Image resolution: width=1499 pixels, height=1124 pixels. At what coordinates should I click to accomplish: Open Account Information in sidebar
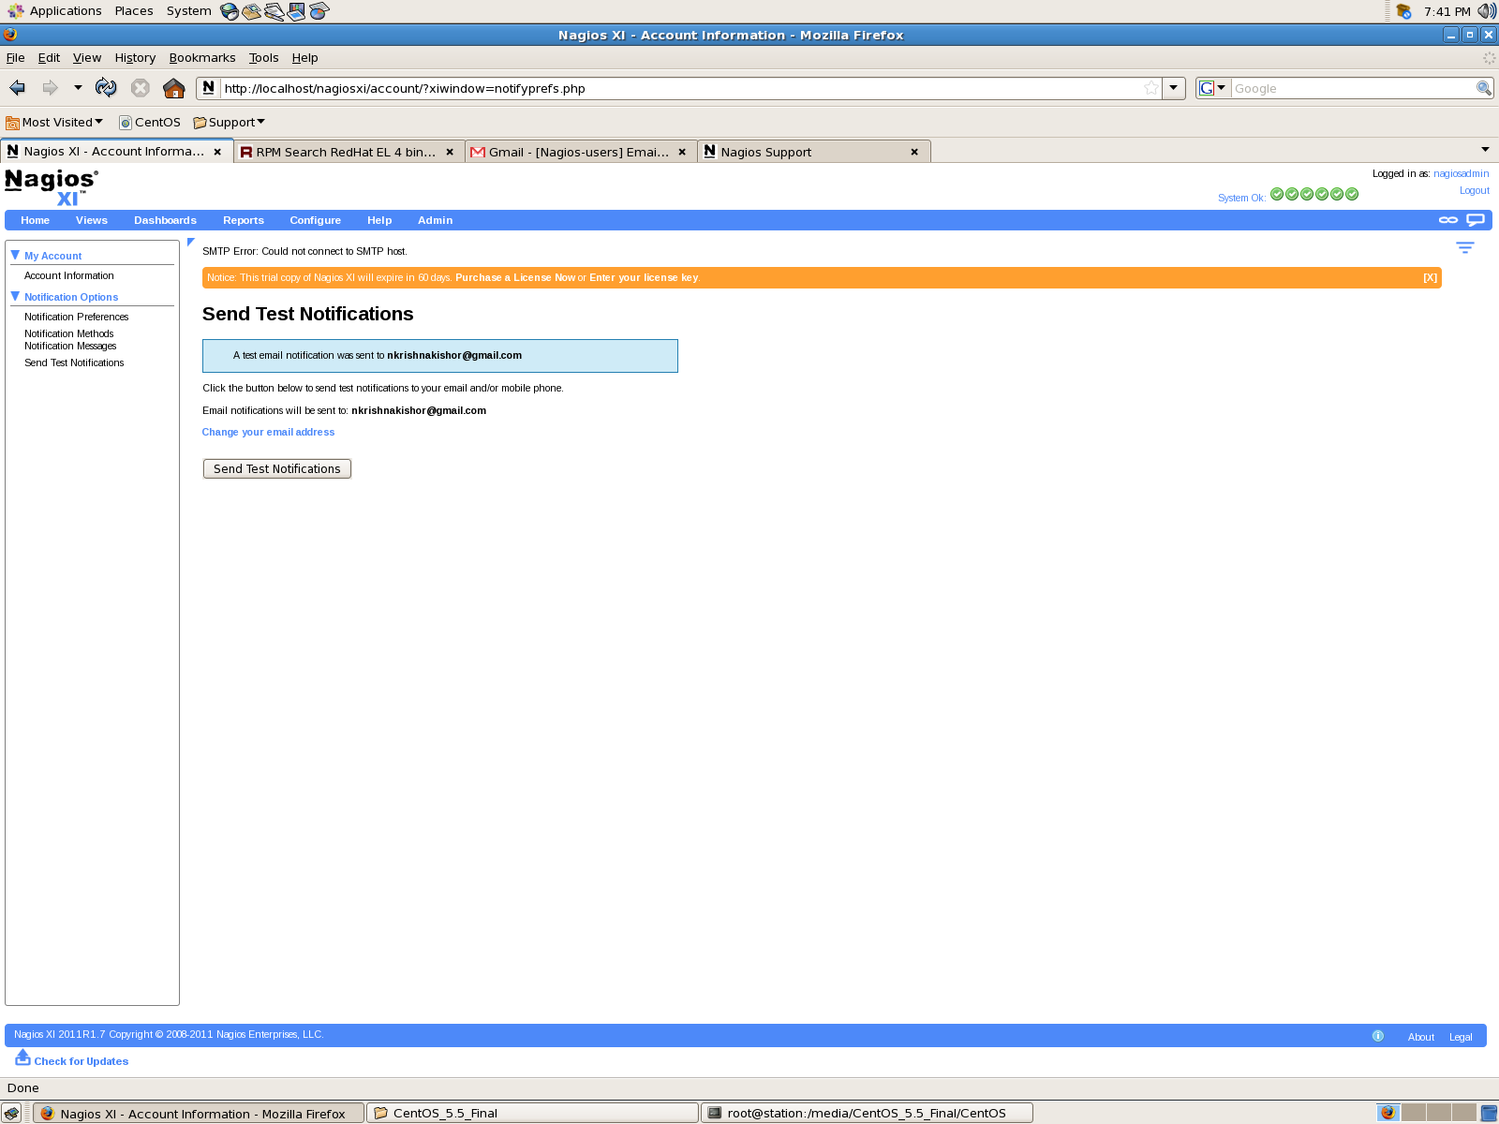pyautogui.click(x=69, y=275)
